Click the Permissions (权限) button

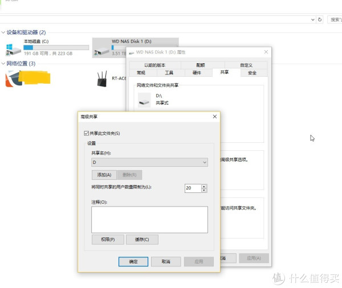click(108, 240)
